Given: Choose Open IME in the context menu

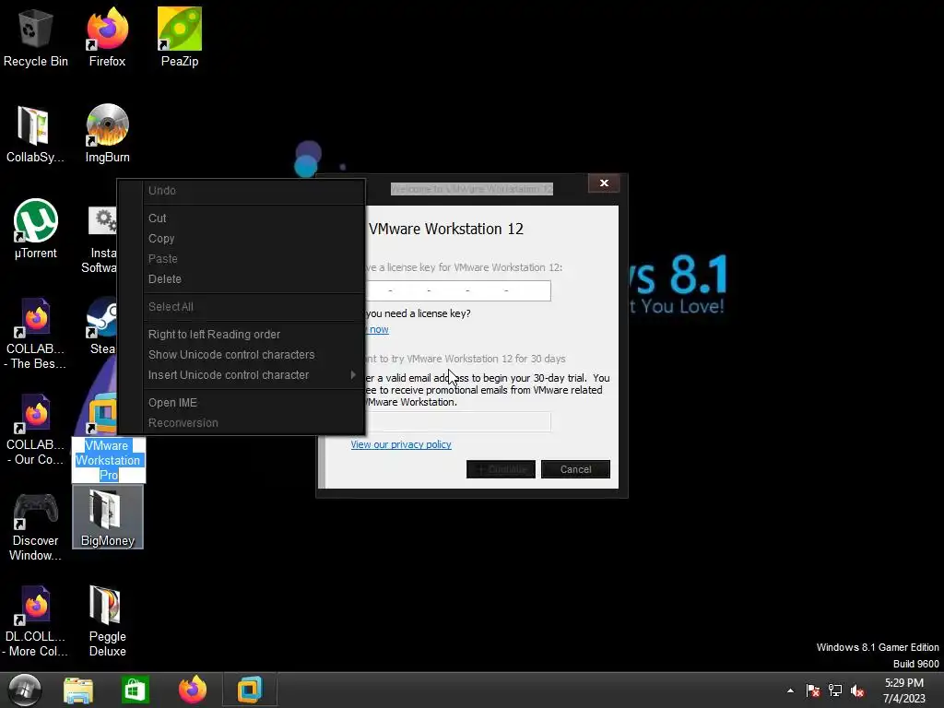Looking at the screenshot, I should [242, 403].
